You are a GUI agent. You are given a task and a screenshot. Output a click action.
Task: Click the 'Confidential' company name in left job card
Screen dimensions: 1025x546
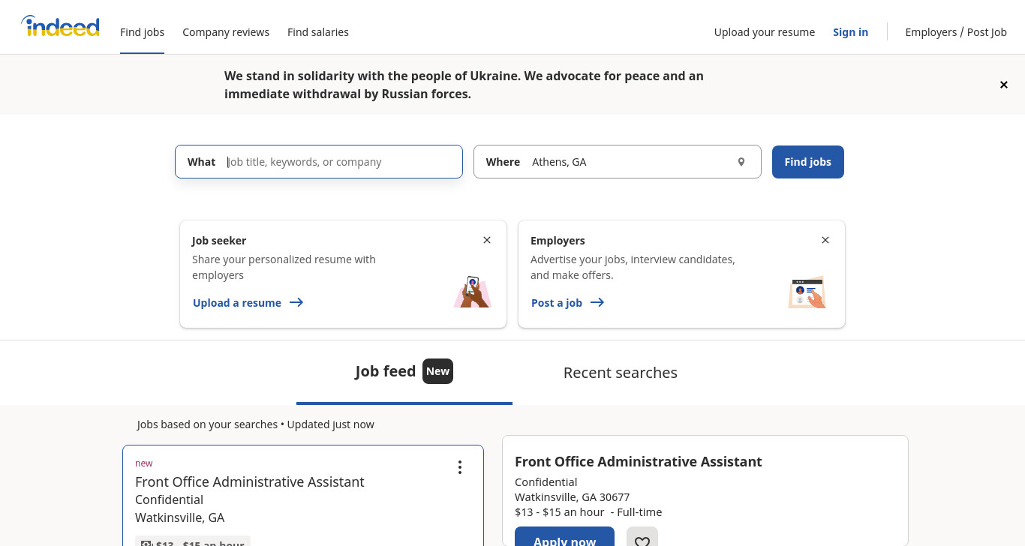(x=169, y=499)
